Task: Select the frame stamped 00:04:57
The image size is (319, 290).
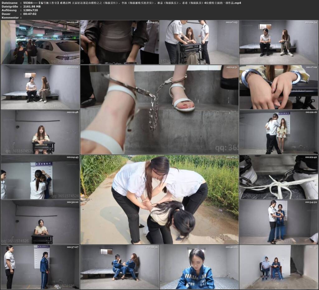Action: (120, 42)
